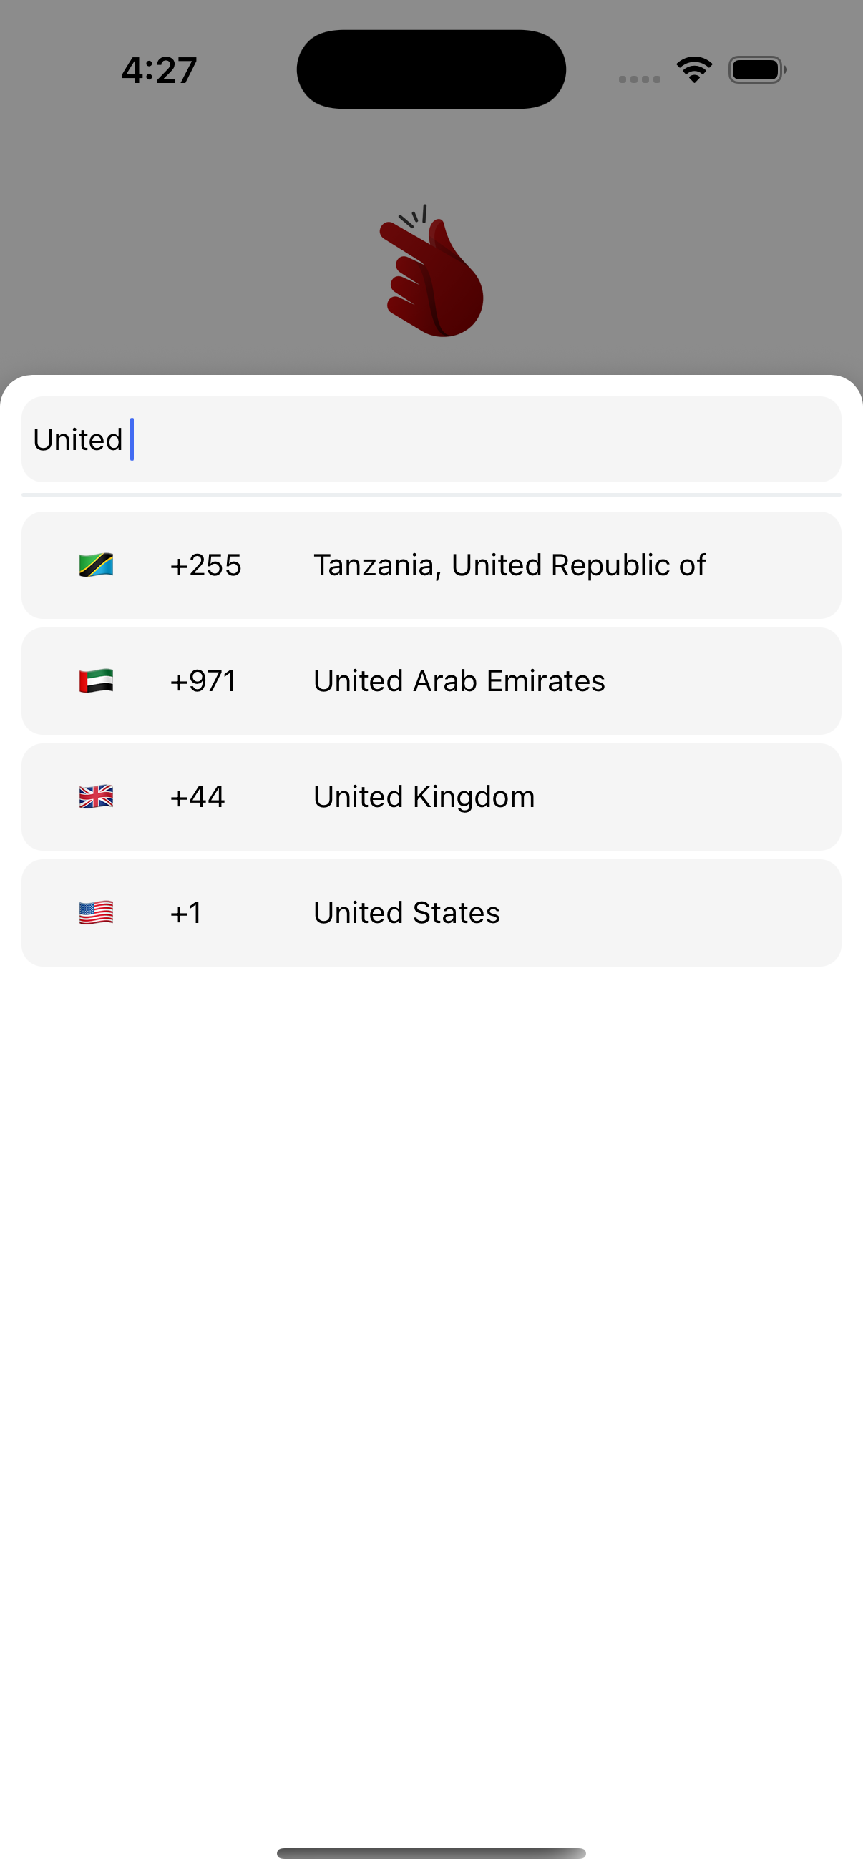The image size is (863, 1876).
Task: Tap the Wi-Fi status icon
Action: coord(694,70)
